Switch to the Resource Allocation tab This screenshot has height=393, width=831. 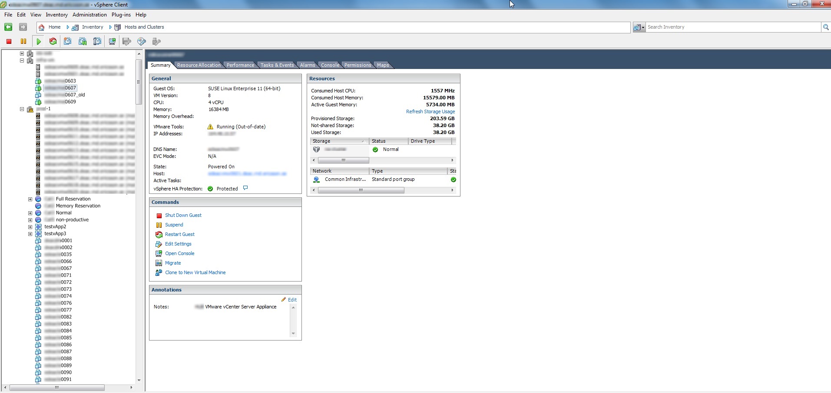point(199,65)
